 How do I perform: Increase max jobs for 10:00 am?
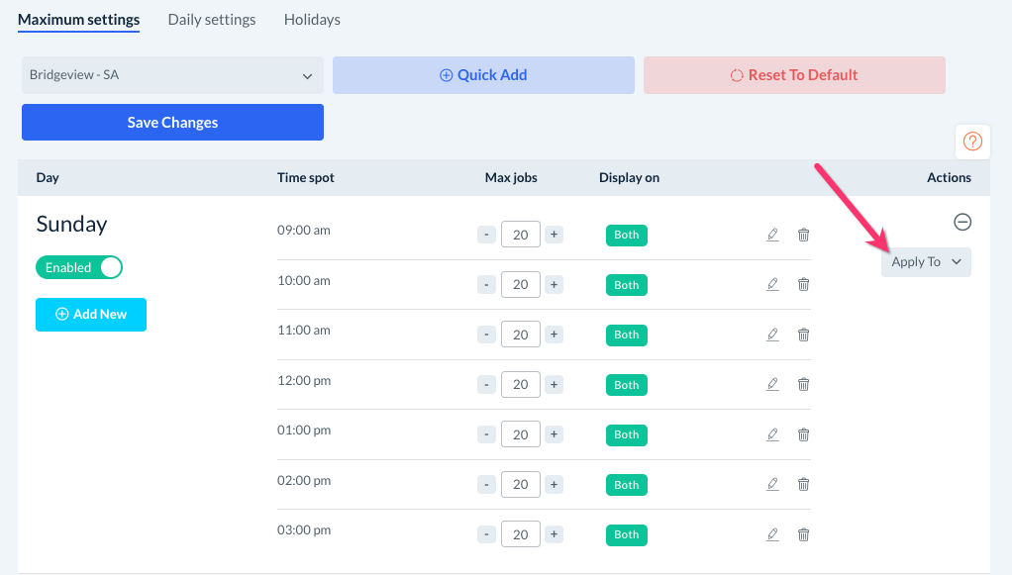[554, 285]
